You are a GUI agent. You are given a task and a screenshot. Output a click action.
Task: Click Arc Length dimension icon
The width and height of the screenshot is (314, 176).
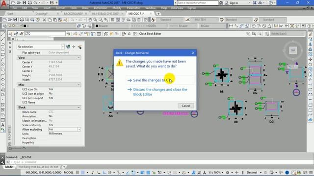pyautogui.click(x=241, y=26)
